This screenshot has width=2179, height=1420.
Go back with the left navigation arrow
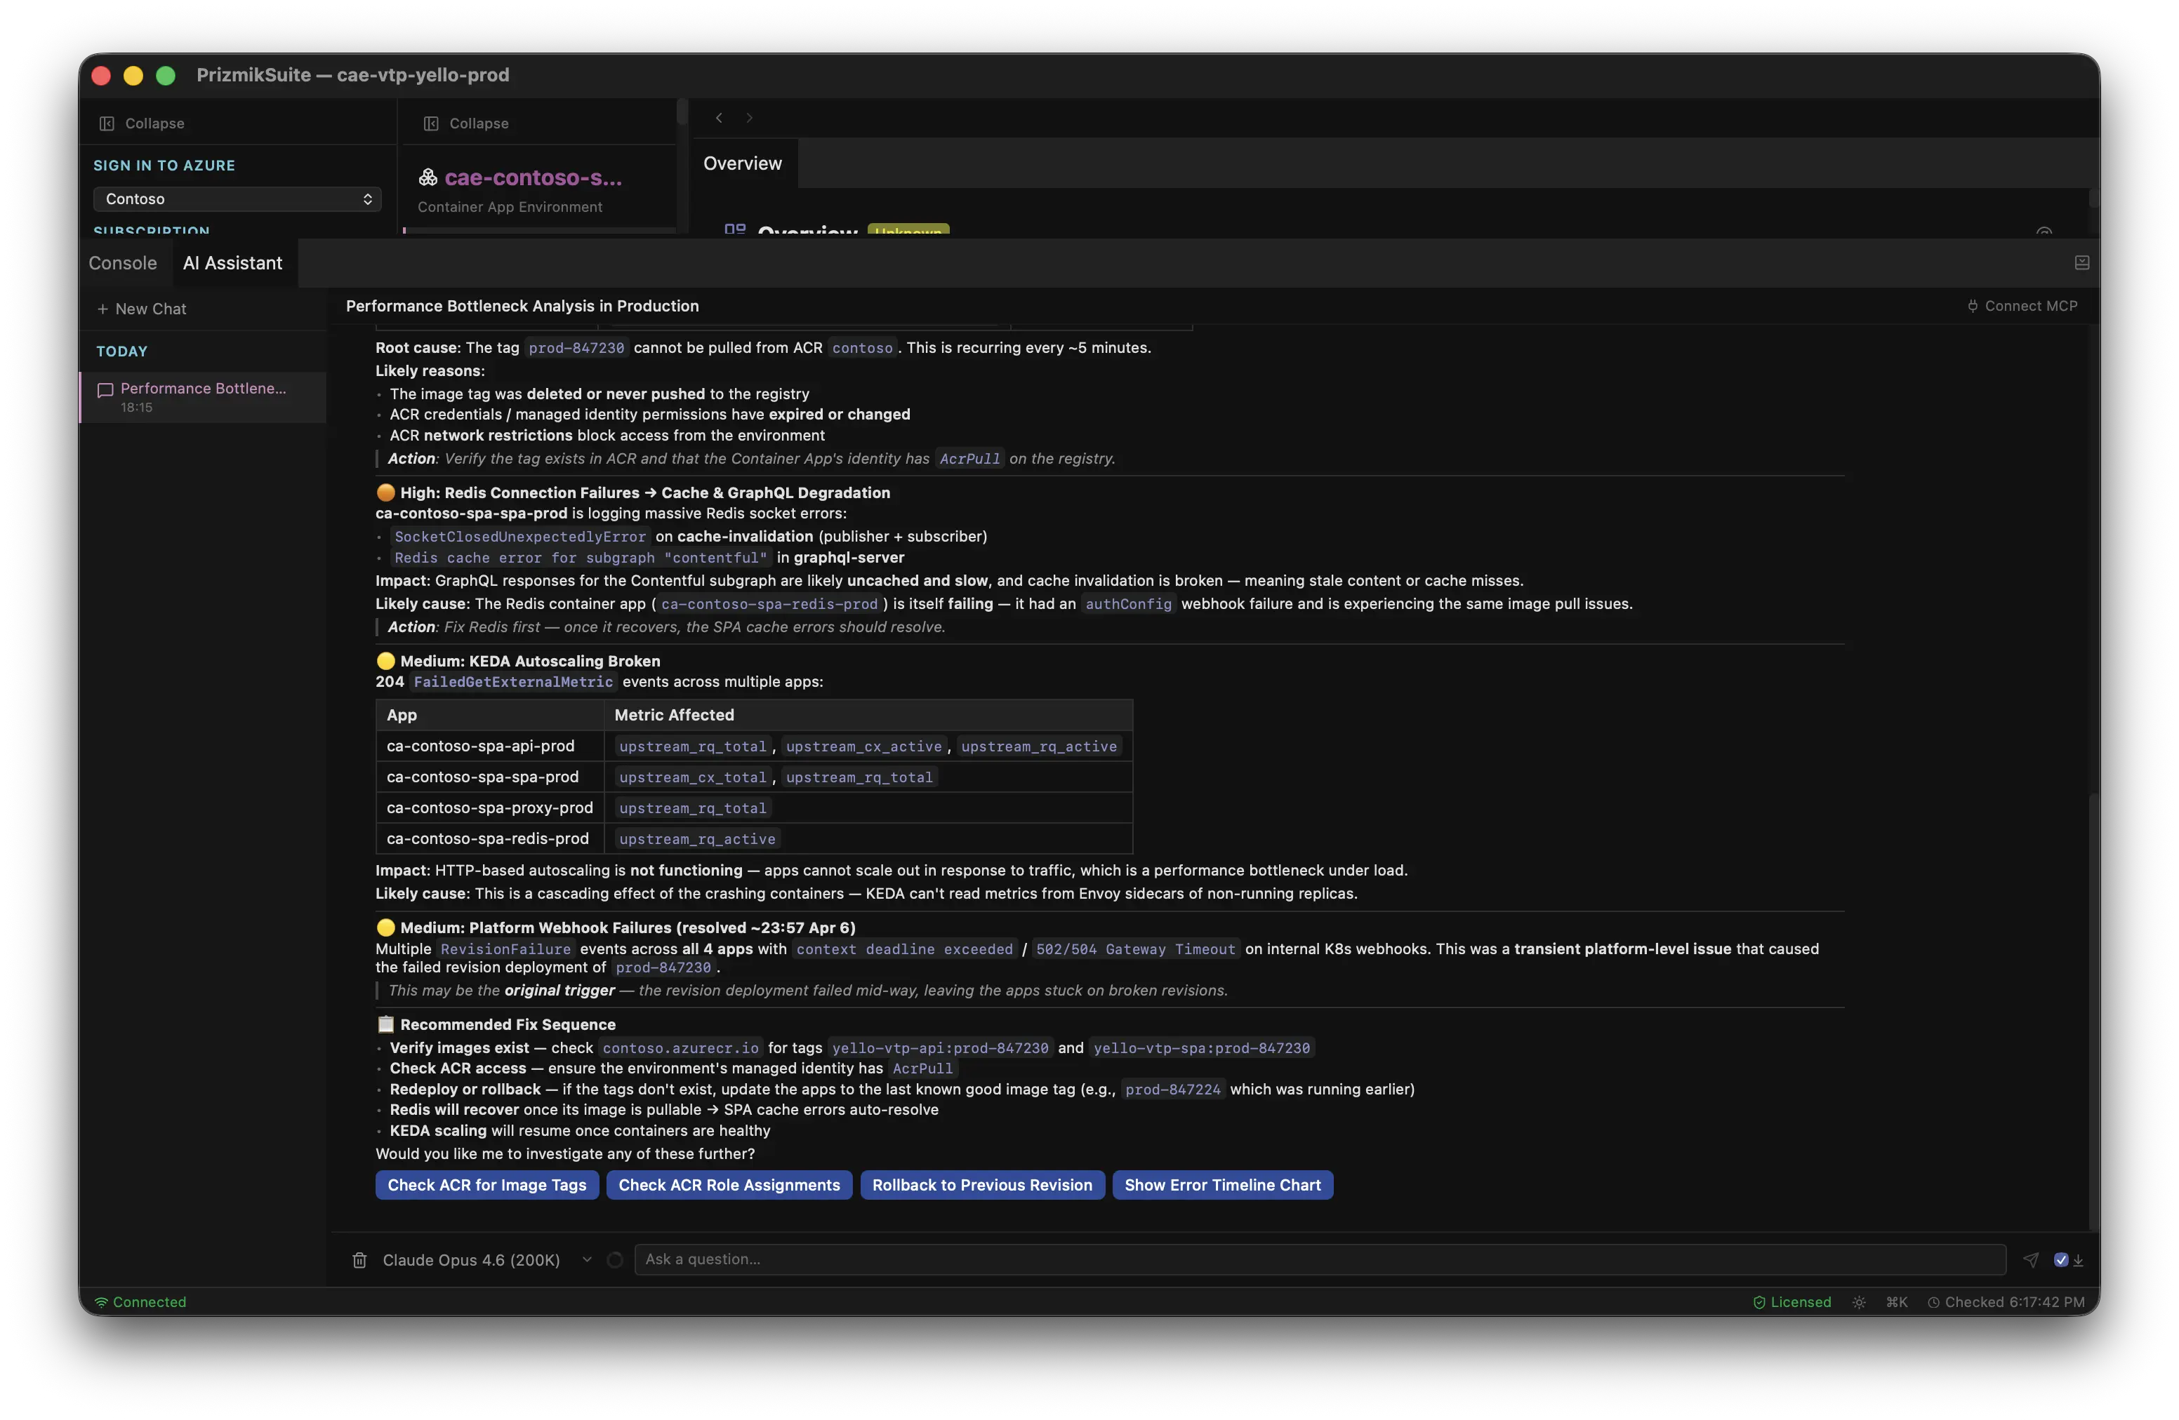coord(720,118)
